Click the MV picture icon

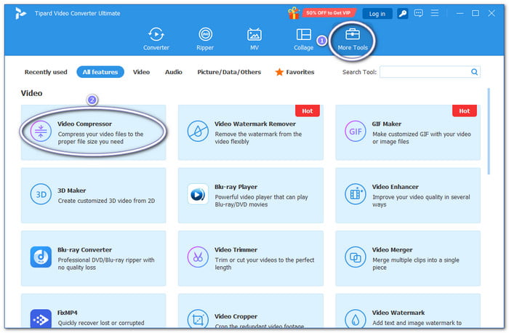tap(254, 34)
